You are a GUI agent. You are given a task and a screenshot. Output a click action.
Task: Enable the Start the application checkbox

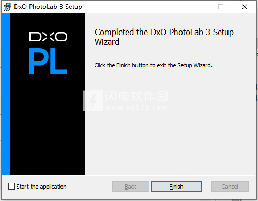pyautogui.click(x=11, y=187)
